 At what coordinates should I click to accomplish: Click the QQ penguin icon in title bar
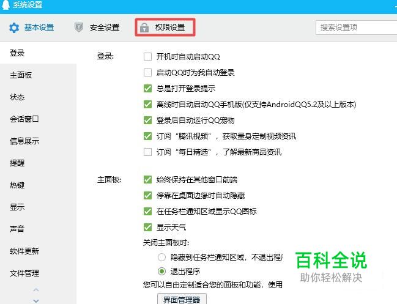pyautogui.click(x=6, y=4)
